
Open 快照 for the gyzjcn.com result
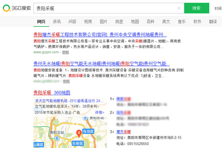tap(65, 52)
